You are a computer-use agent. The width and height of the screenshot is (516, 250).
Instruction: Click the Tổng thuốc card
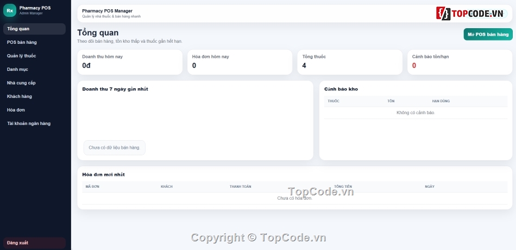coord(350,62)
